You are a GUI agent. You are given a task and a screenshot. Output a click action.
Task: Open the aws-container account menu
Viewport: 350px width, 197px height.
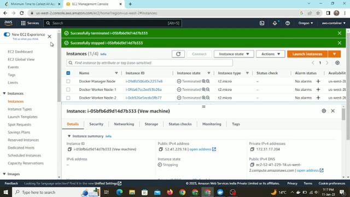click(x=334, y=23)
